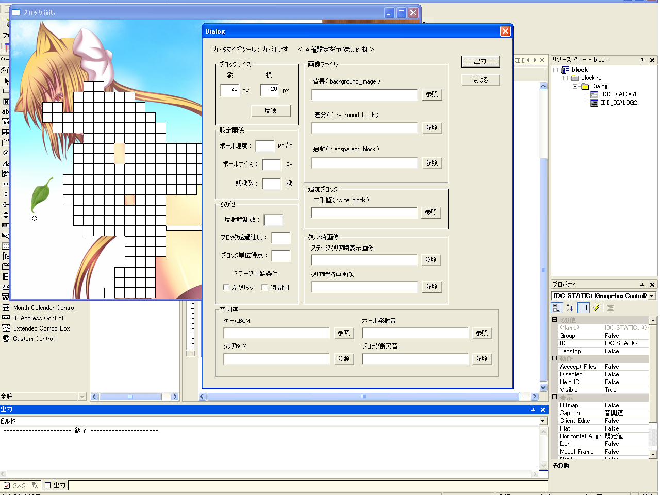This screenshot has height=495, width=660.
Task: Pin the Resource View panel
Action: click(x=642, y=60)
